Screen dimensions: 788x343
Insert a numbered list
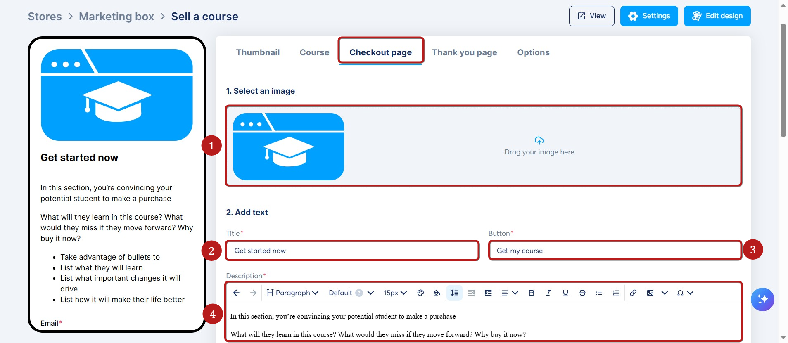pyautogui.click(x=616, y=293)
